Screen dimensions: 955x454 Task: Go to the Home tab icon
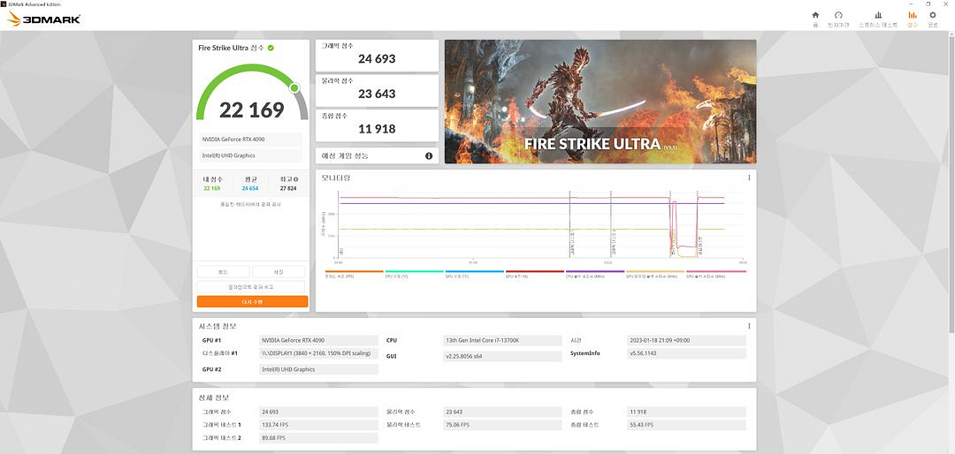[x=815, y=18]
